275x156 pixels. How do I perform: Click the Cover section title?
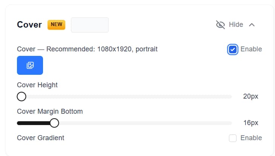29,25
